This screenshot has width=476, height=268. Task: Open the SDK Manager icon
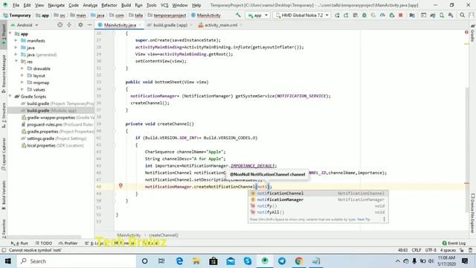pyautogui.click(x=451, y=15)
